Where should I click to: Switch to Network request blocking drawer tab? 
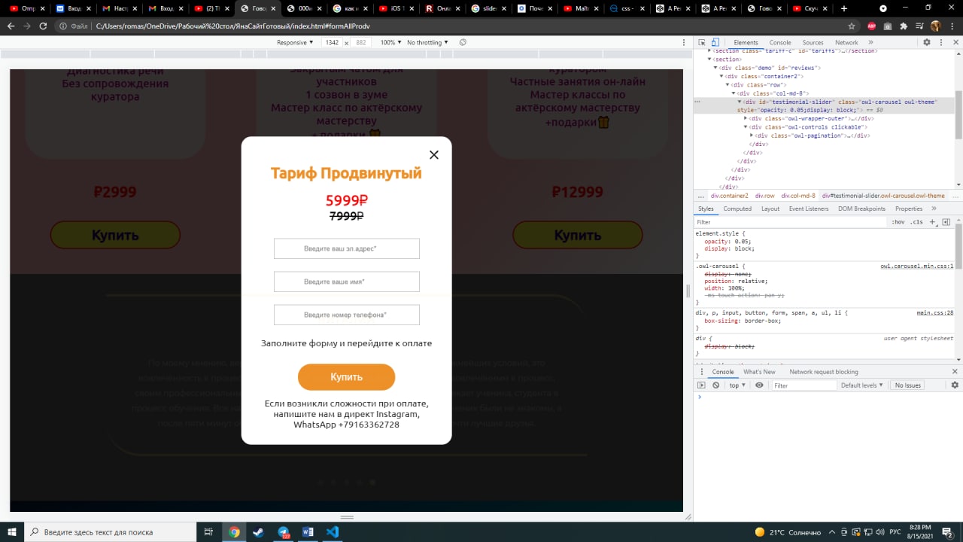click(824, 372)
